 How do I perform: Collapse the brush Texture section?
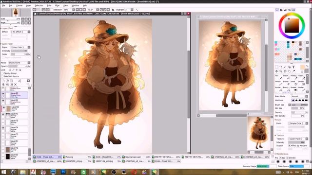[279, 135]
